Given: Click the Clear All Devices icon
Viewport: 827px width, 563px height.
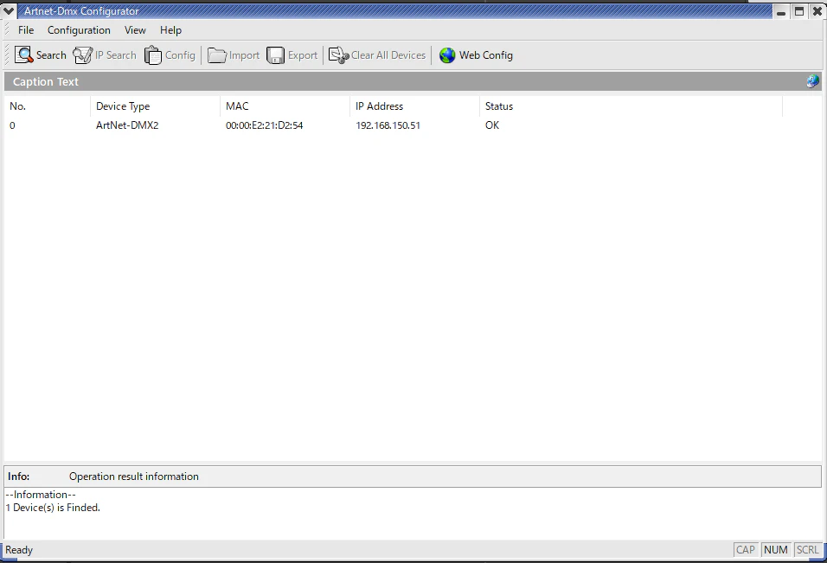Looking at the screenshot, I should coord(338,55).
